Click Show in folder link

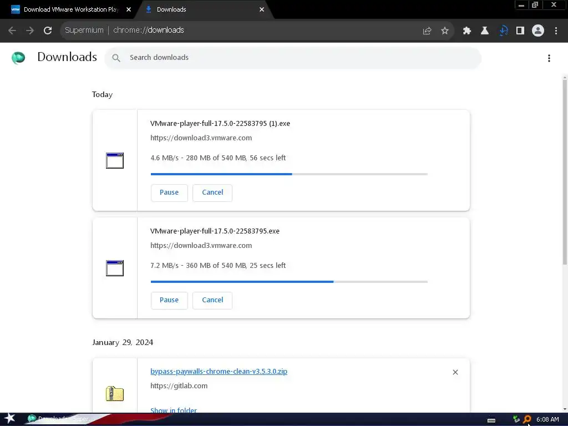(x=174, y=410)
